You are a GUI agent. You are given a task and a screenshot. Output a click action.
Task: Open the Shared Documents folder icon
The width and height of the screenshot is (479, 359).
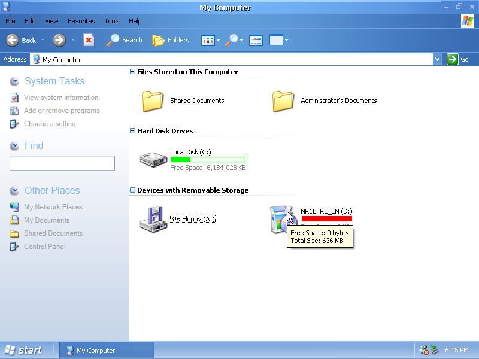(153, 101)
